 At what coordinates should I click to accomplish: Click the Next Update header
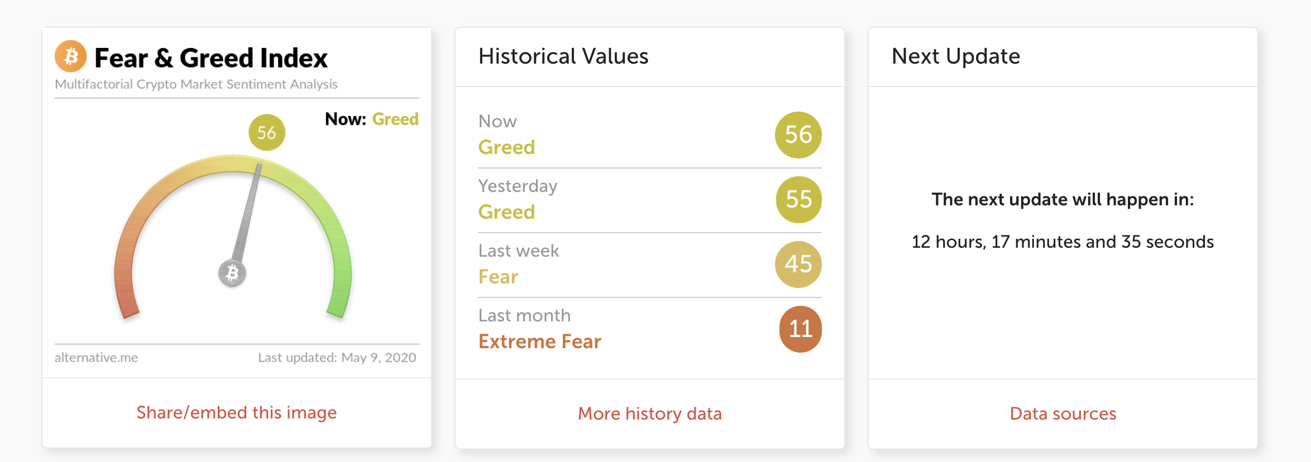(x=956, y=56)
